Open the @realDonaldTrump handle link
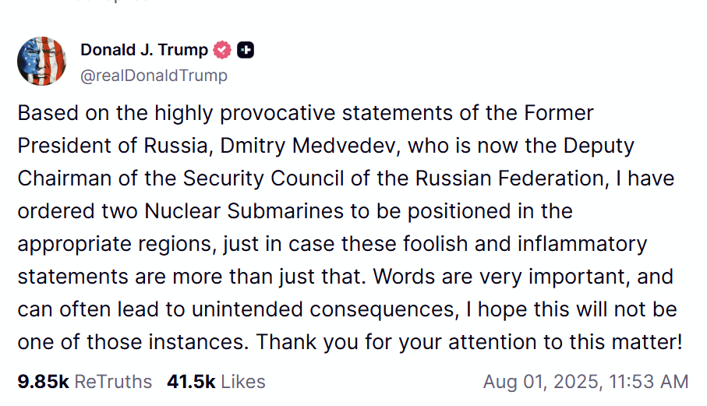Viewport: 707px width, 406px height. point(154,76)
